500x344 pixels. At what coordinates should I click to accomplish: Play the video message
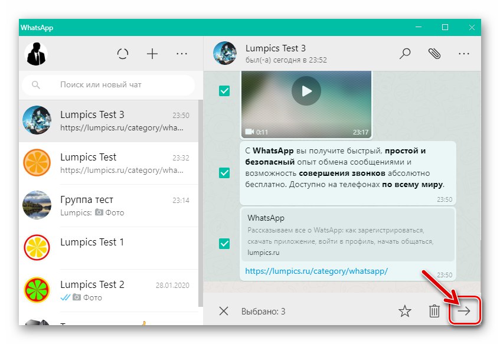click(x=306, y=91)
